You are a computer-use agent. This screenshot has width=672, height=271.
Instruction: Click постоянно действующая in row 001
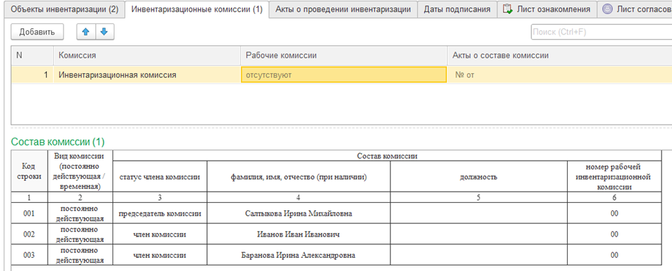pyautogui.click(x=81, y=213)
